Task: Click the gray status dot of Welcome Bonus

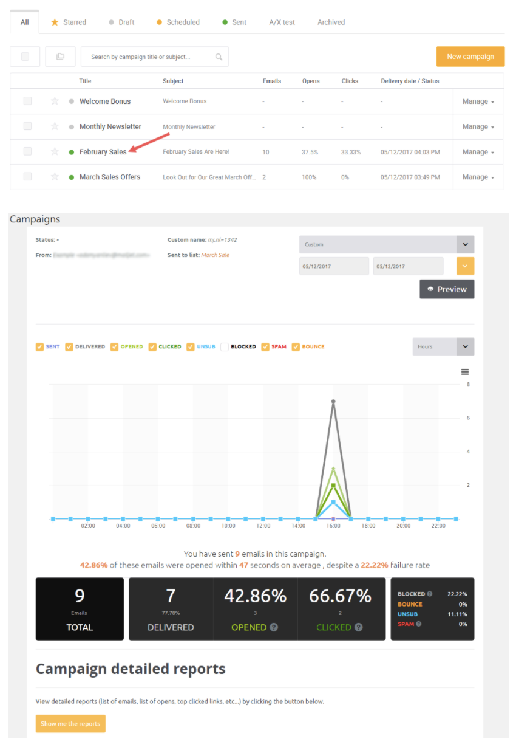Action: (x=72, y=101)
